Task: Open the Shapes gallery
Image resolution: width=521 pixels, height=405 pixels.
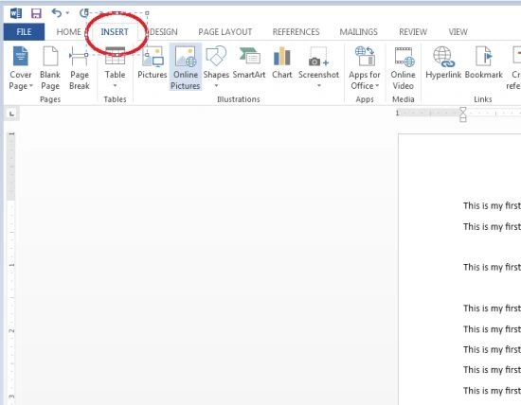Action: (x=216, y=67)
